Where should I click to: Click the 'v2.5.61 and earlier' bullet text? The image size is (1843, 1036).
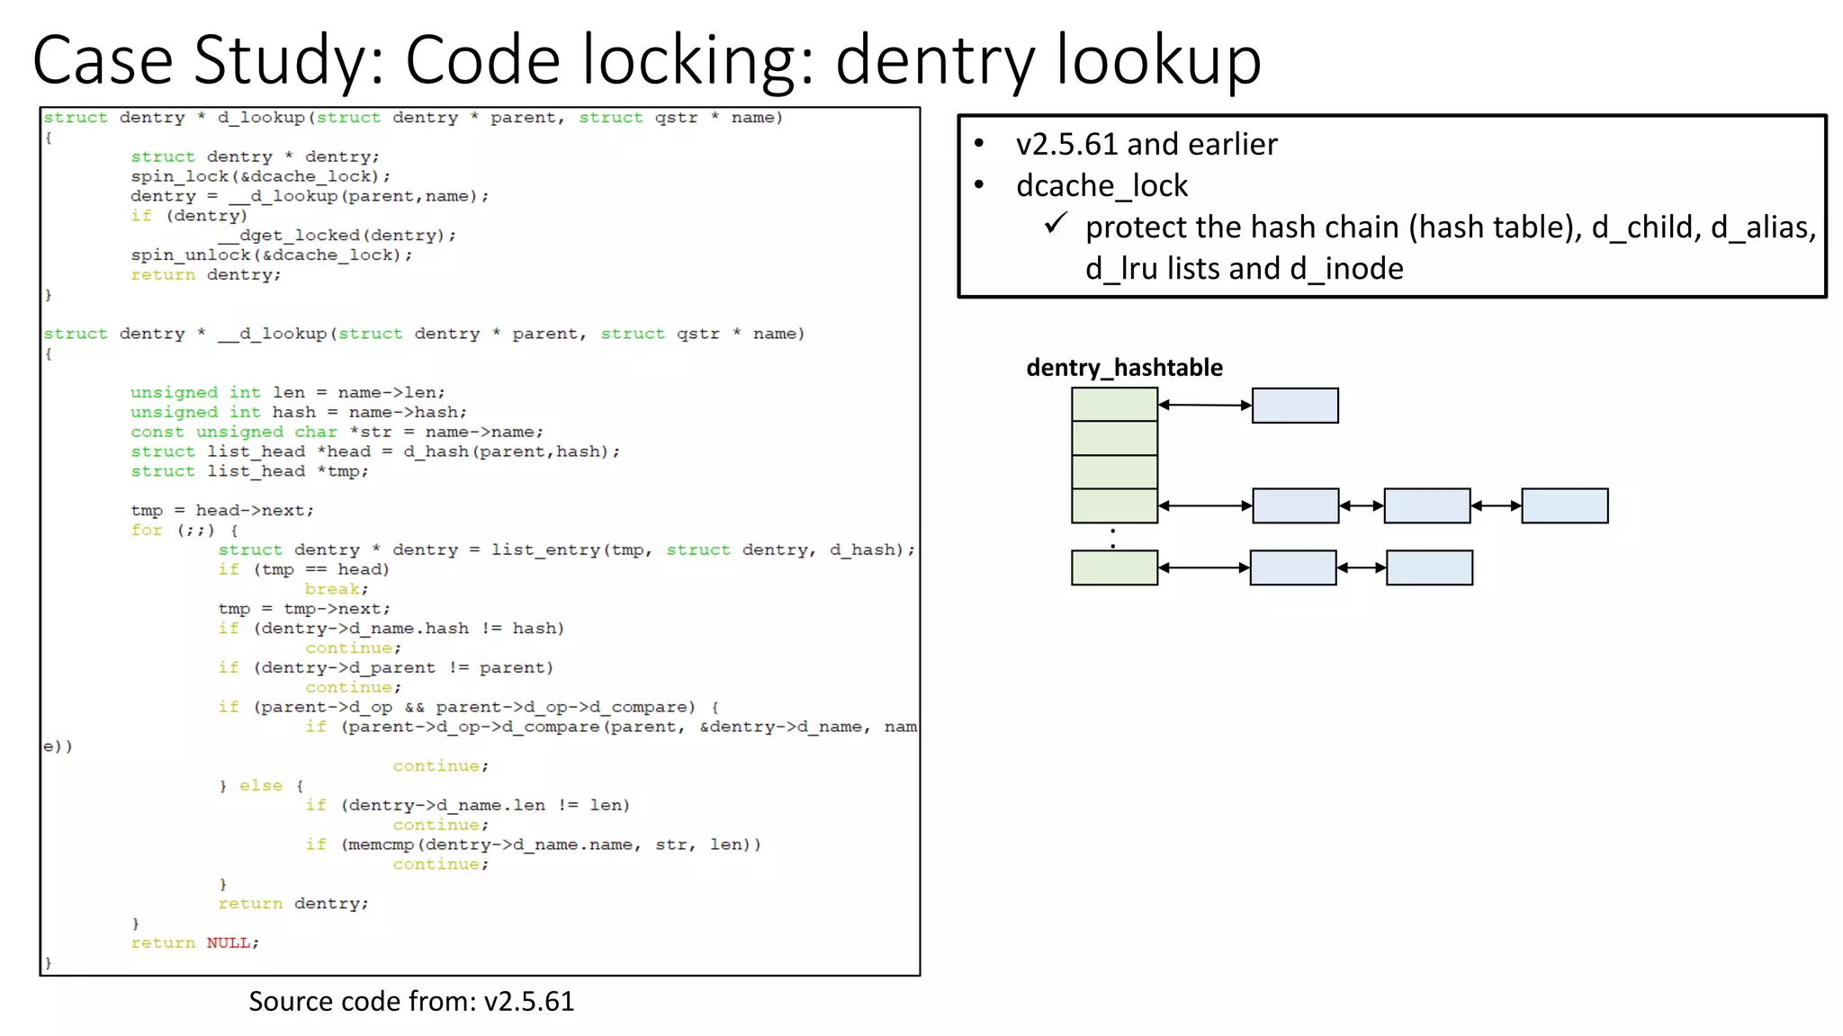point(1146,144)
